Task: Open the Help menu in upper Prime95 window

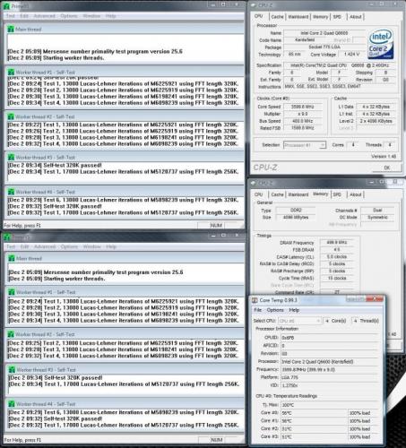Action: coord(111,16)
